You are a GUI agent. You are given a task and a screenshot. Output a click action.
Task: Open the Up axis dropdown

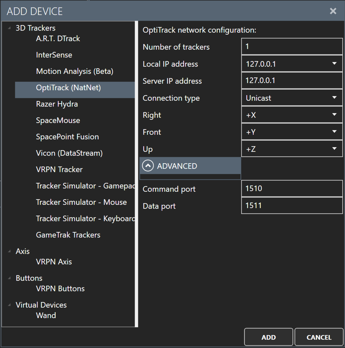(292, 149)
